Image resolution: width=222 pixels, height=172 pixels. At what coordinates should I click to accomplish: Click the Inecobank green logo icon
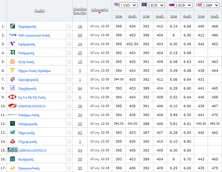coord(13,53)
